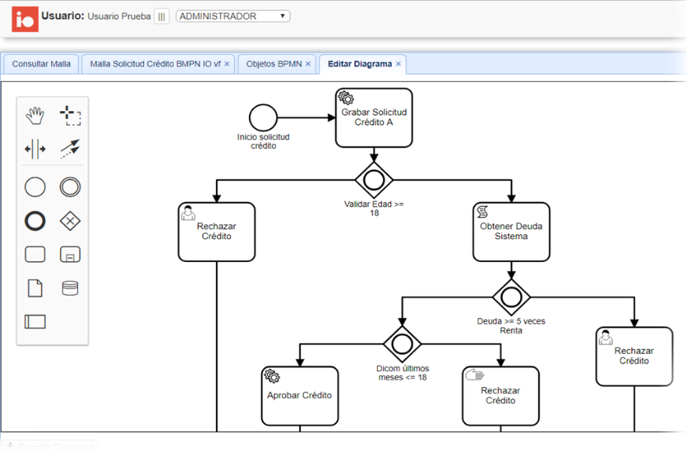Screen dimensions: 687x461
Task: Pick the data object page icon
Action: (x=35, y=288)
